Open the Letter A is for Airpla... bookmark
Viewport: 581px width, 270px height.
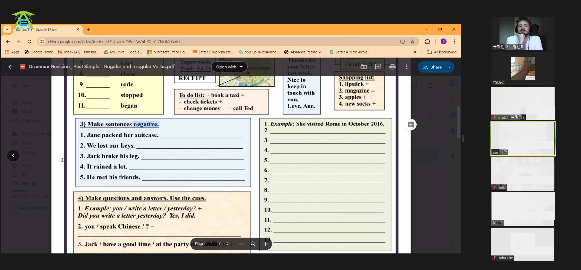coord(350,52)
